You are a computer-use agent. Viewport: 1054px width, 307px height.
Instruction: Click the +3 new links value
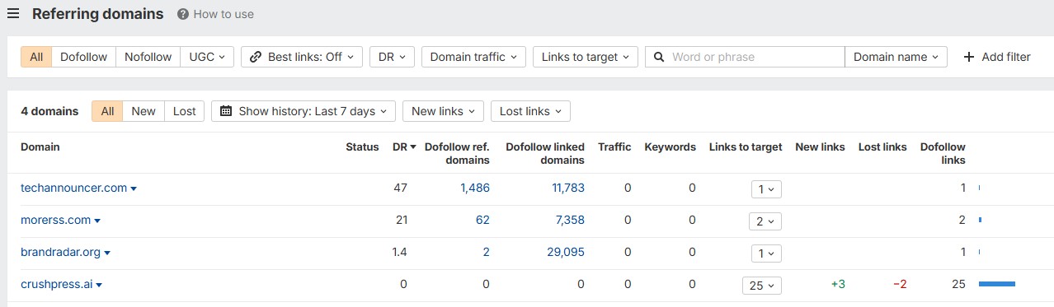point(838,284)
